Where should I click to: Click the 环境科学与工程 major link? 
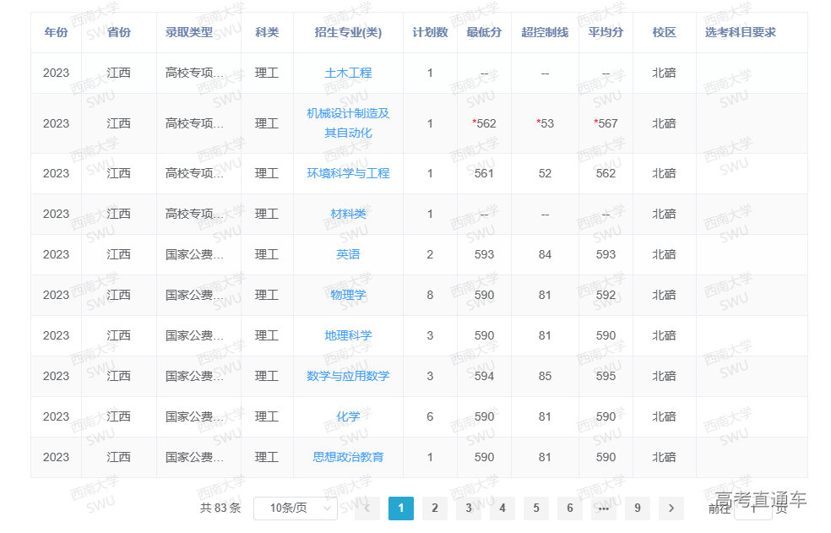tap(348, 173)
